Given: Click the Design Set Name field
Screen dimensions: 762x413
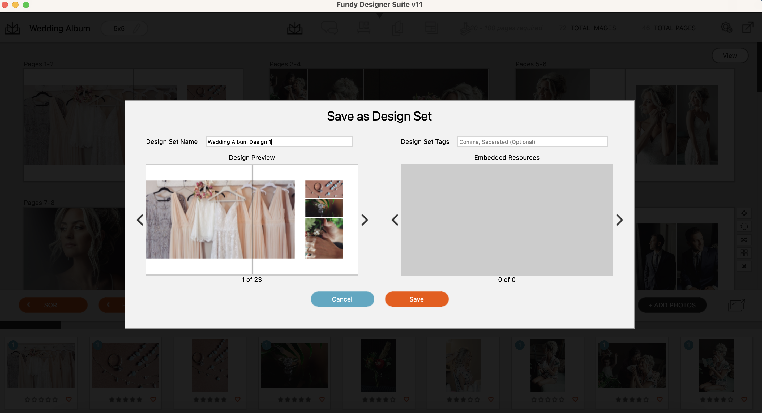Looking at the screenshot, I should (279, 142).
